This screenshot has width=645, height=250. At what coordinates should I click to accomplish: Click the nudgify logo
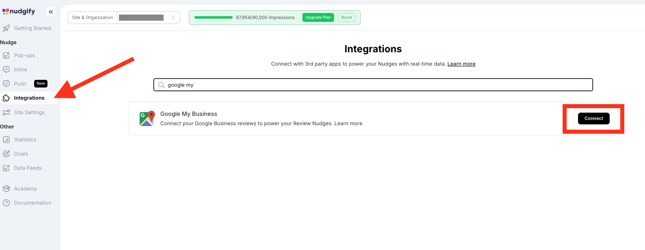pos(19,11)
